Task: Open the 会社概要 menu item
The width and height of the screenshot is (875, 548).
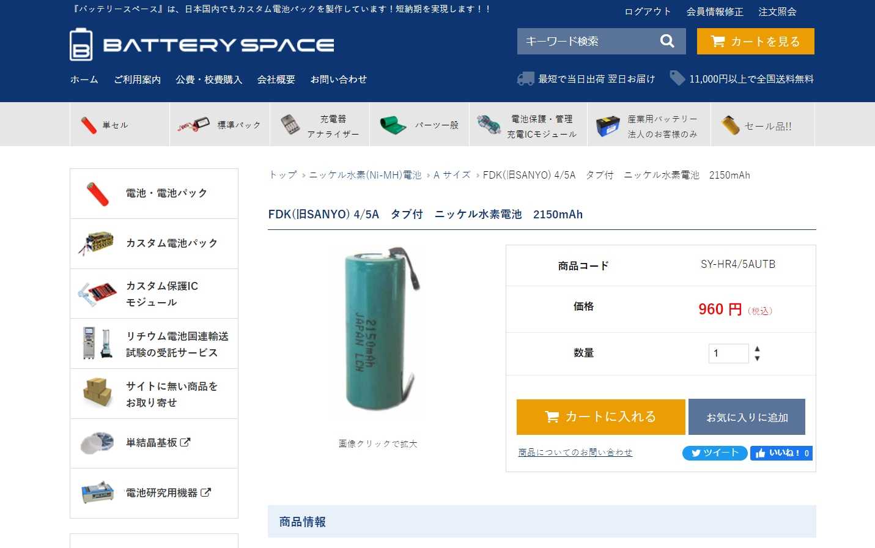Action: coord(276,80)
